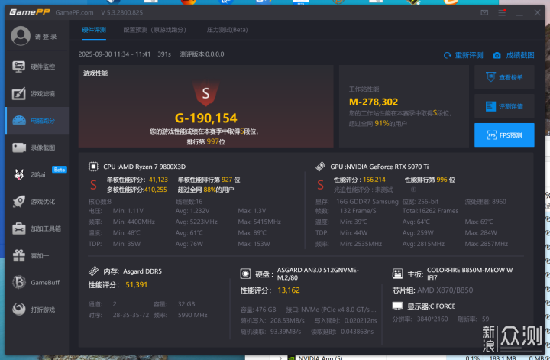The height and width of the screenshot is (360, 550).
Task: Click the GPU score 156,214
Action: 374,180
